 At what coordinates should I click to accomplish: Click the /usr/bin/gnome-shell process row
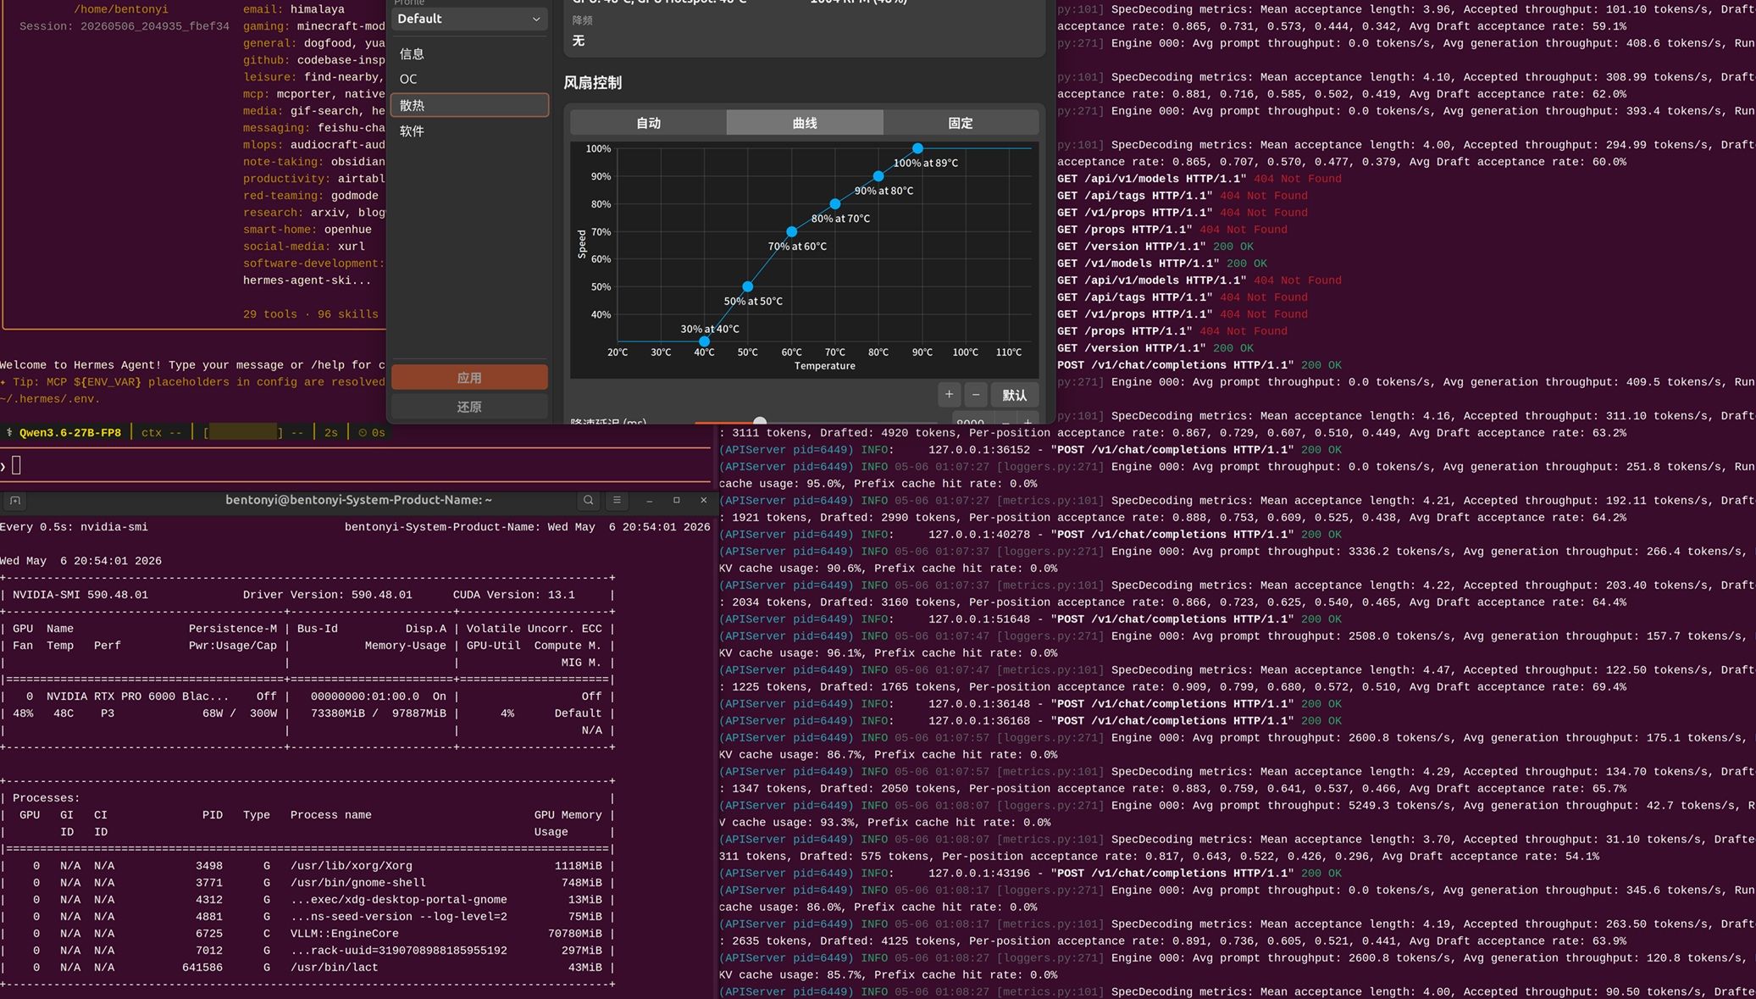pos(307,883)
